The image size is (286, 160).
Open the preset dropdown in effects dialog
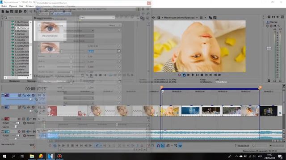coord(97,17)
